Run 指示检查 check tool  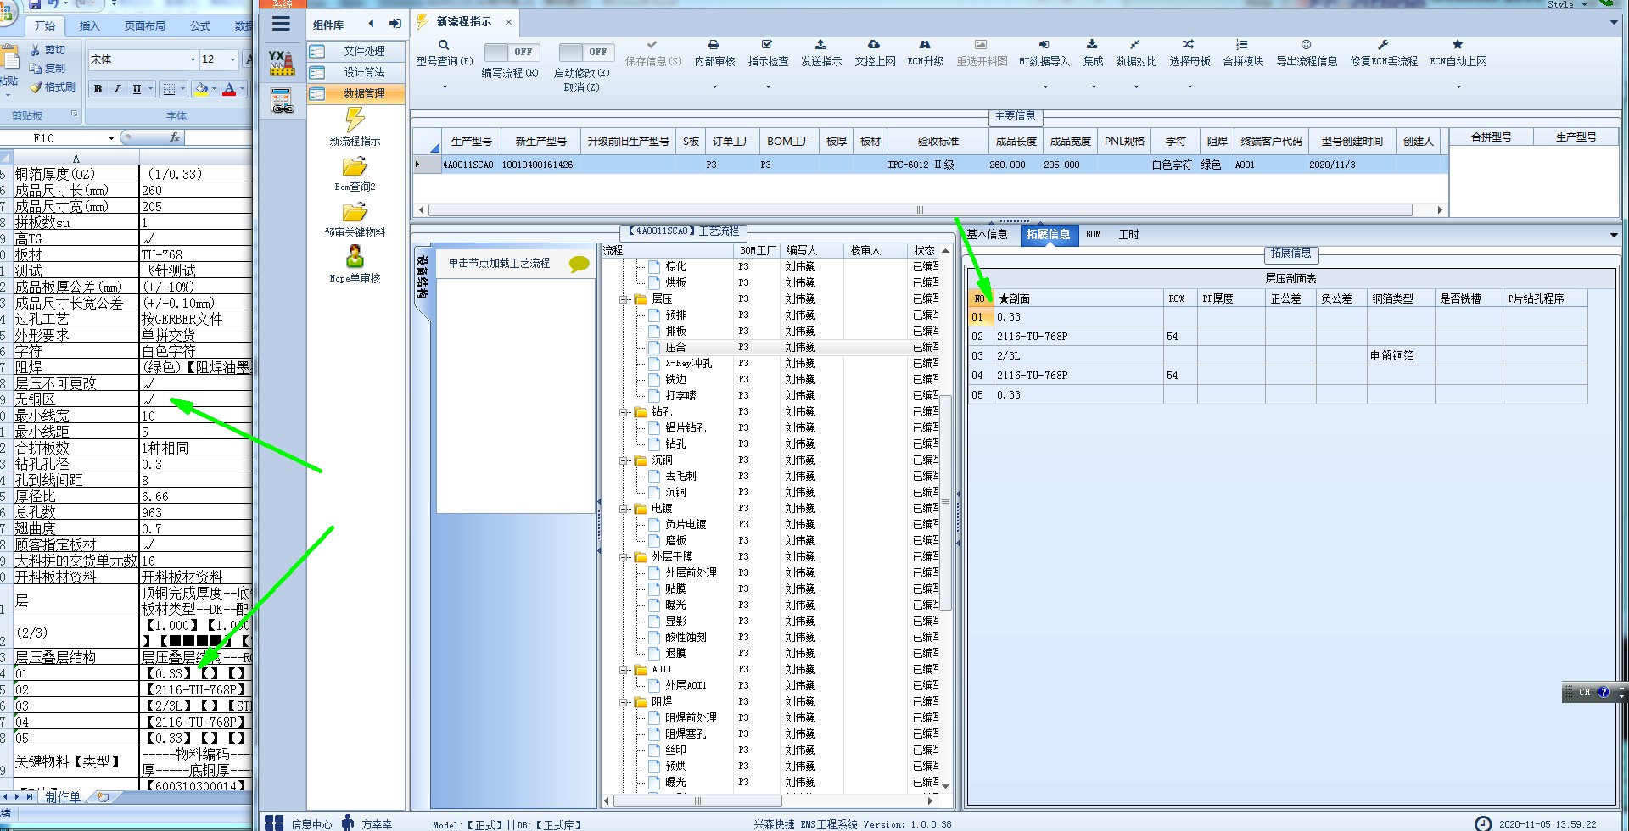[767, 45]
